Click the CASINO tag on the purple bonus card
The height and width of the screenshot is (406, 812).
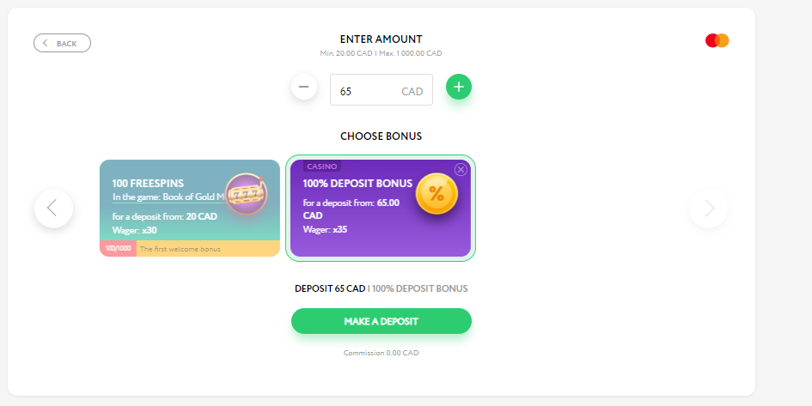point(322,167)
